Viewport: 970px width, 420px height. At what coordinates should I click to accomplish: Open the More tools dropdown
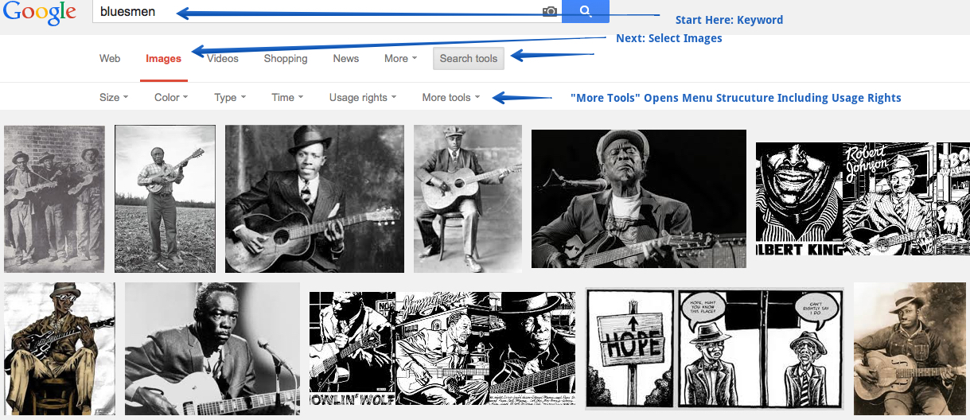pyautogui.click(x=451, y=97)
